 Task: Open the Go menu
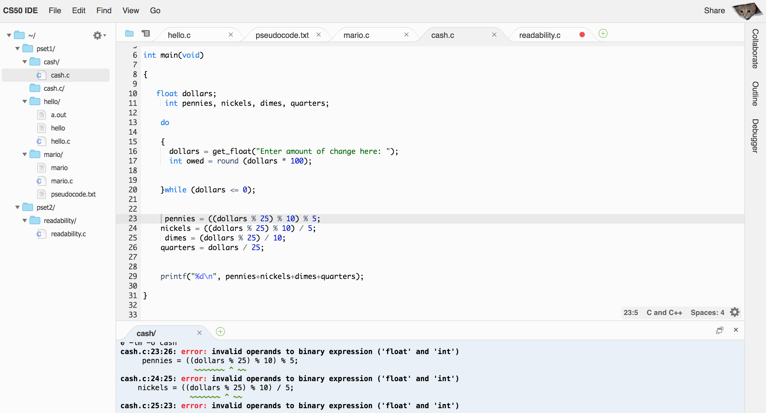tap(155, 11)
